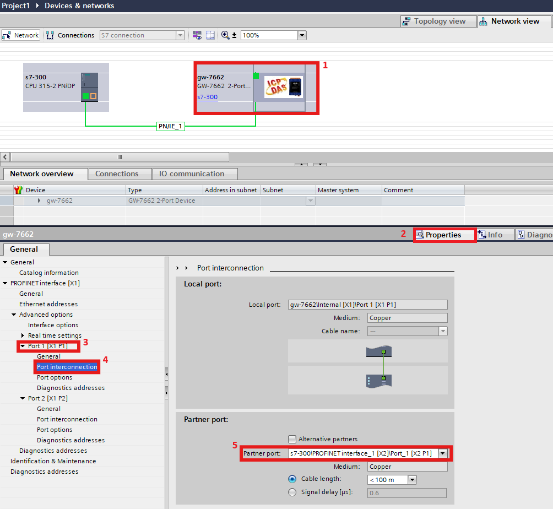The width and height of the screenshot is (553, 509).
Task: Click the network view horizontal scrollbar
Action: [x=119, y=157]
